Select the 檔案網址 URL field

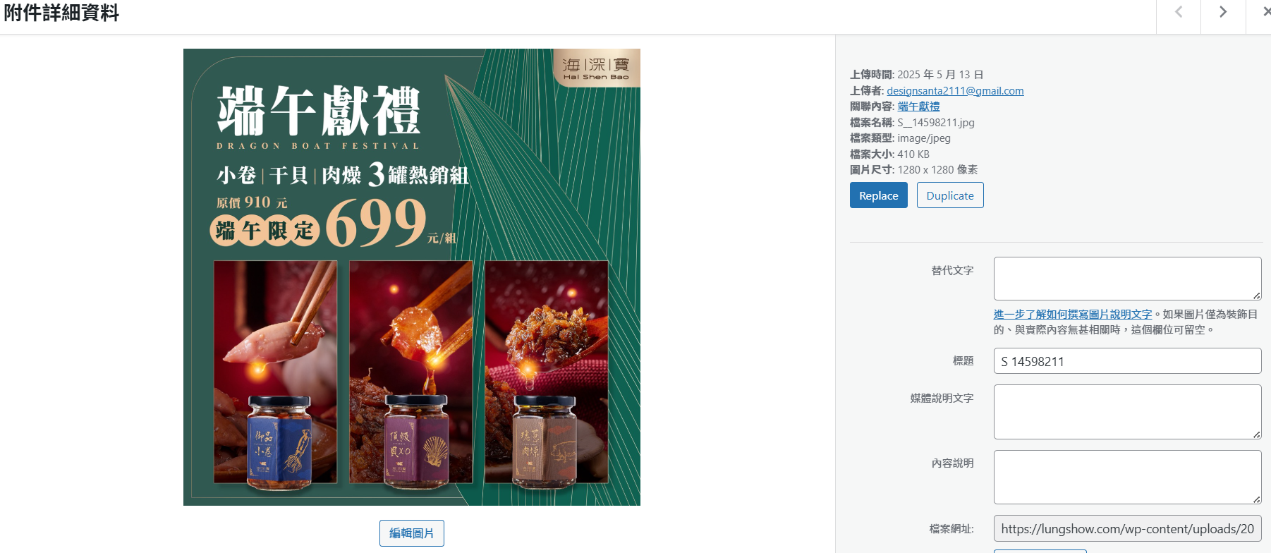point(1127,528)
